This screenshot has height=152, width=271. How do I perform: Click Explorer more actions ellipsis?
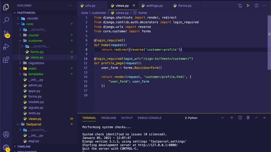pos(70,5)
